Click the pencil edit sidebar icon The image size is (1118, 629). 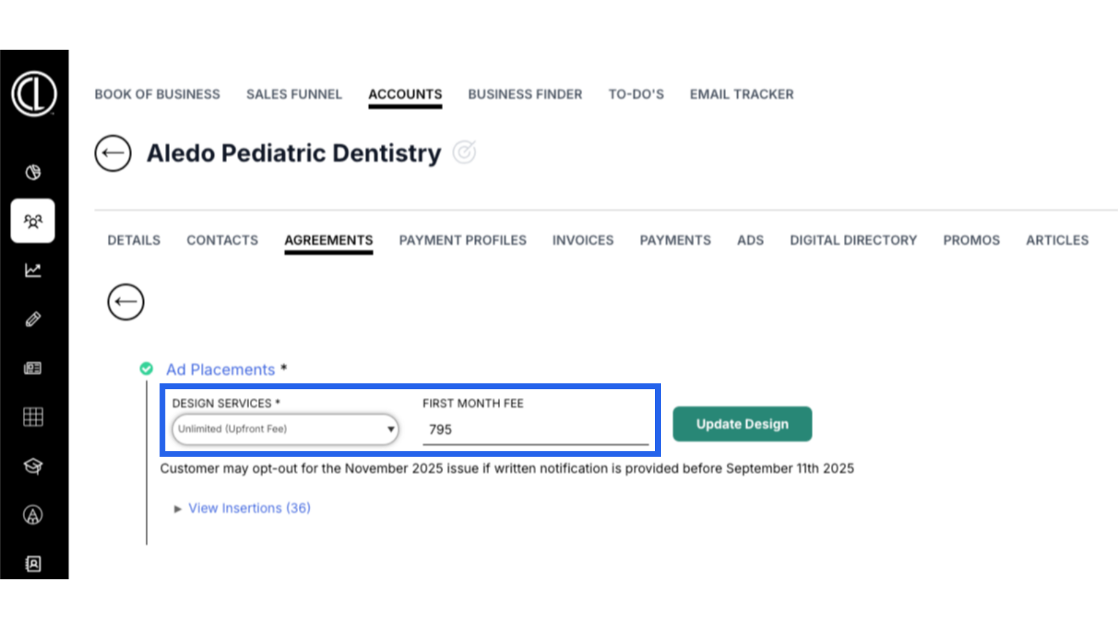(x=33, y=319)
